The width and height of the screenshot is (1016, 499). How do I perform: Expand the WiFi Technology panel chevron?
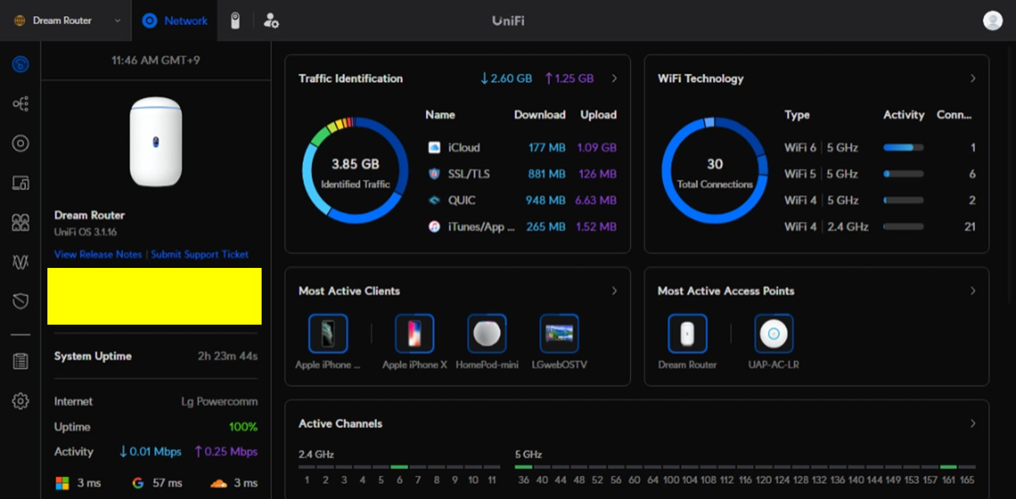[x=973, y=78]
